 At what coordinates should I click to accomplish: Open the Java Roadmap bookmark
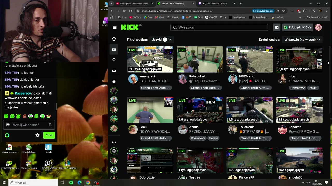pyautogui.click(x=238, y=17)
